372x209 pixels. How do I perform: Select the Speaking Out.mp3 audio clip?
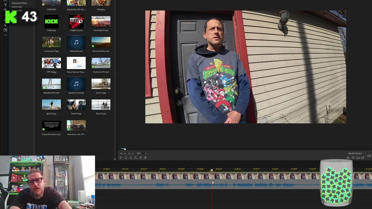click(76, 84)
